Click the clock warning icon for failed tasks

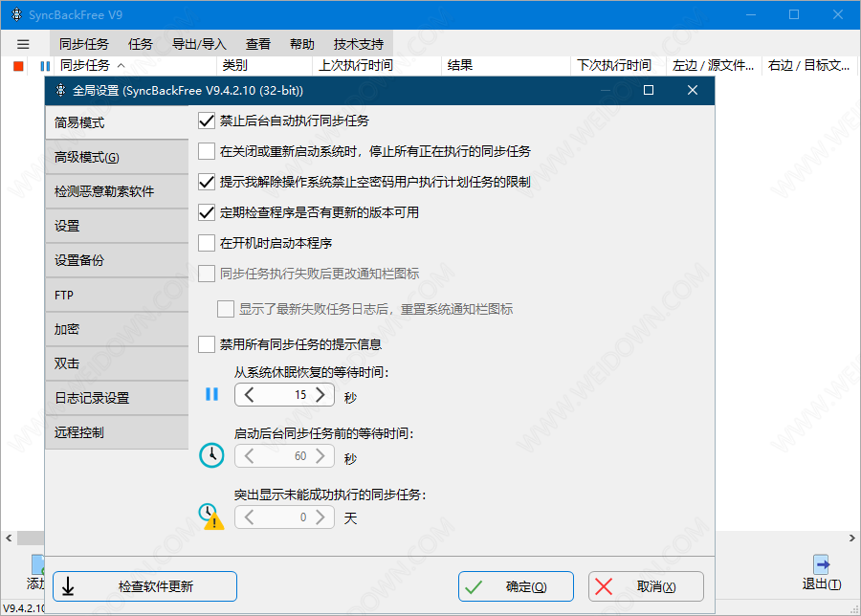211,517
